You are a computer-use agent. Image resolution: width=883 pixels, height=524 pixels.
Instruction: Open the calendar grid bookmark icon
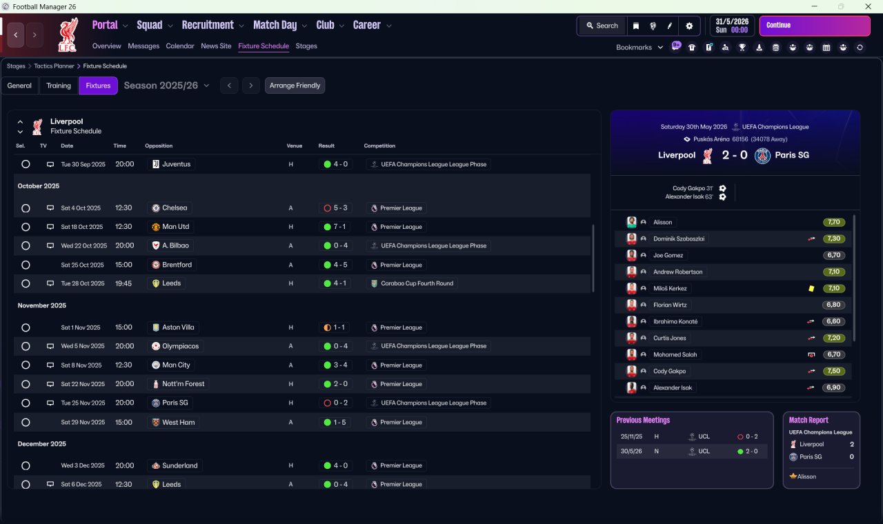(826, 48)
